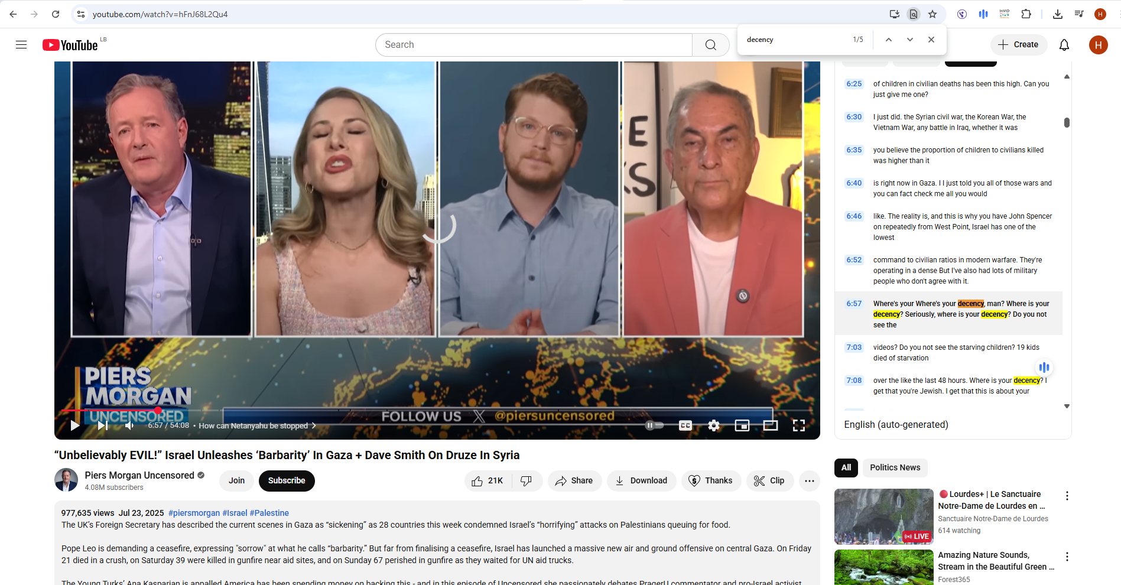Switch to theater mode

770,425
